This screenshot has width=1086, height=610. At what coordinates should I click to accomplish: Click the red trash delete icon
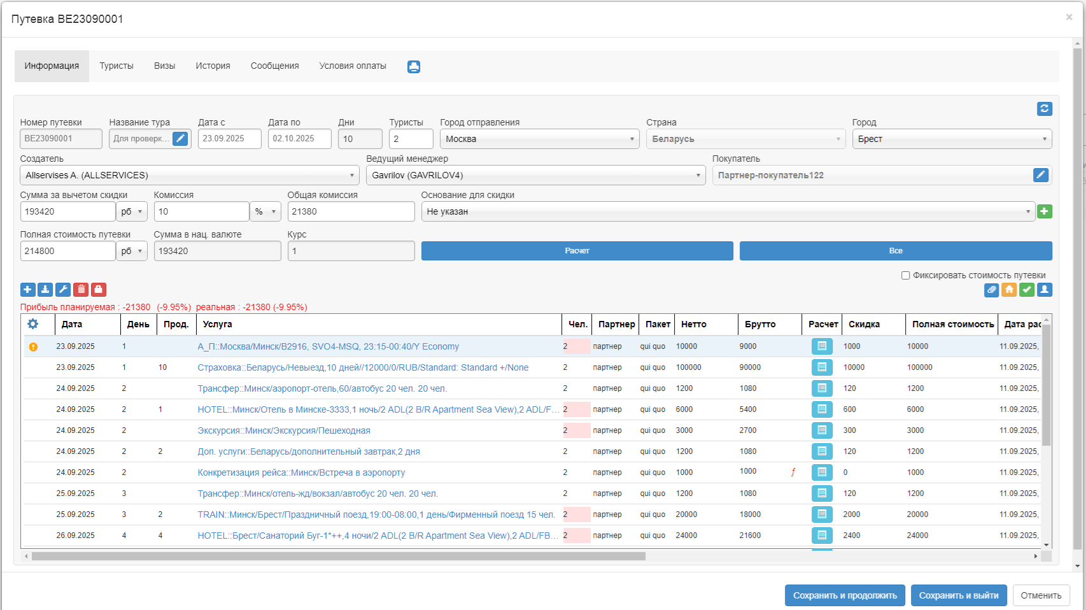[81, 290]
